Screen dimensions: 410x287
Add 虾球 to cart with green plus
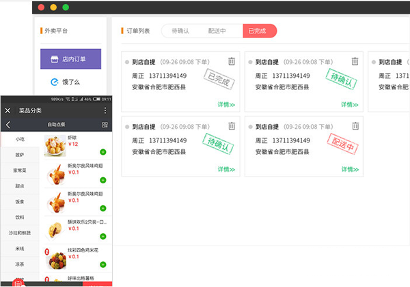pyautogui.click(x=103, y=152)
